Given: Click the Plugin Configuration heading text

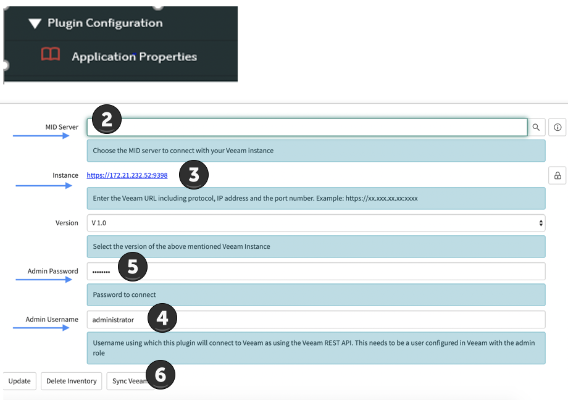Looking at the screenshot, I should click(105, 23).
